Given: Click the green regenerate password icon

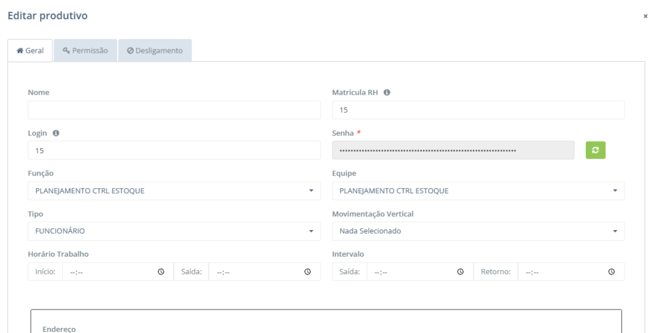Looking at the screenshot, I should click(595, 150).
